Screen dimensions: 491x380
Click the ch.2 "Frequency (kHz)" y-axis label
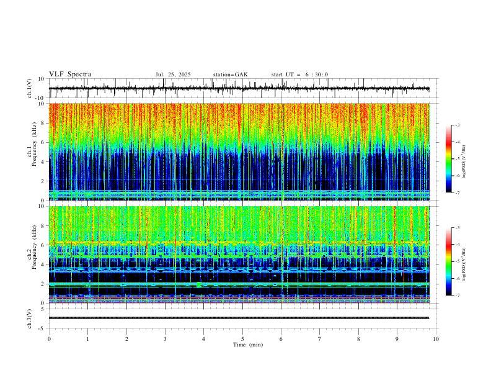coord(35,247)
